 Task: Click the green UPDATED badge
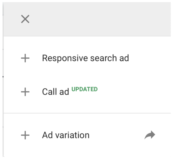tap(85, 89)
